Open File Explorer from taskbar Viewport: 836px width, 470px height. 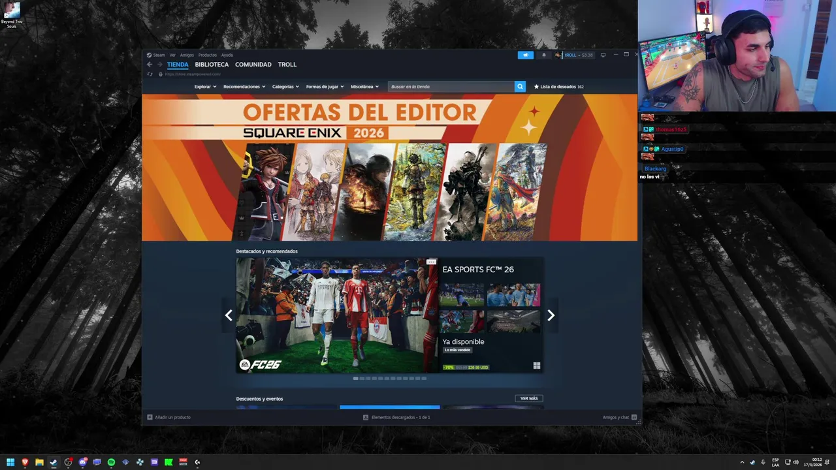(x=39, y=462)
